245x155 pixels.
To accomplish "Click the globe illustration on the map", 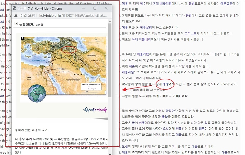I will [37, 94].
